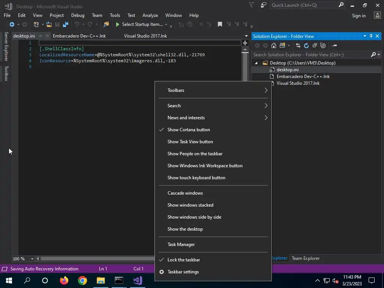
Task: Open Solution Explorer window position dropdown
Action: pos(364,36)
